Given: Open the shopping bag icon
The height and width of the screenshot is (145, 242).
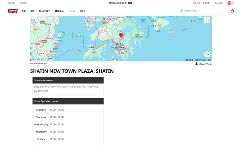Looking at the screenshot, I should pos(232,11).
